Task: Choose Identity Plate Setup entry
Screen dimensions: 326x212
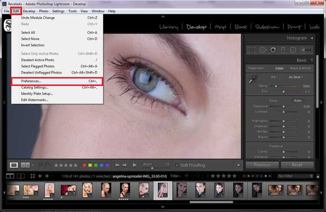Action: [57, 93]
